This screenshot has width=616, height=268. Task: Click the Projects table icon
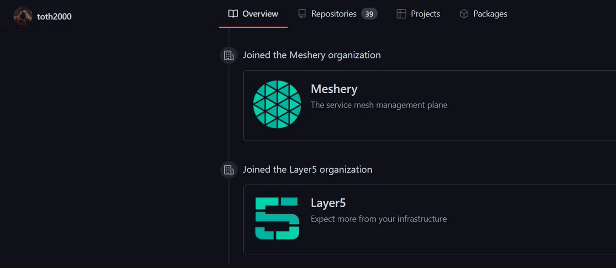pos(401,14)
